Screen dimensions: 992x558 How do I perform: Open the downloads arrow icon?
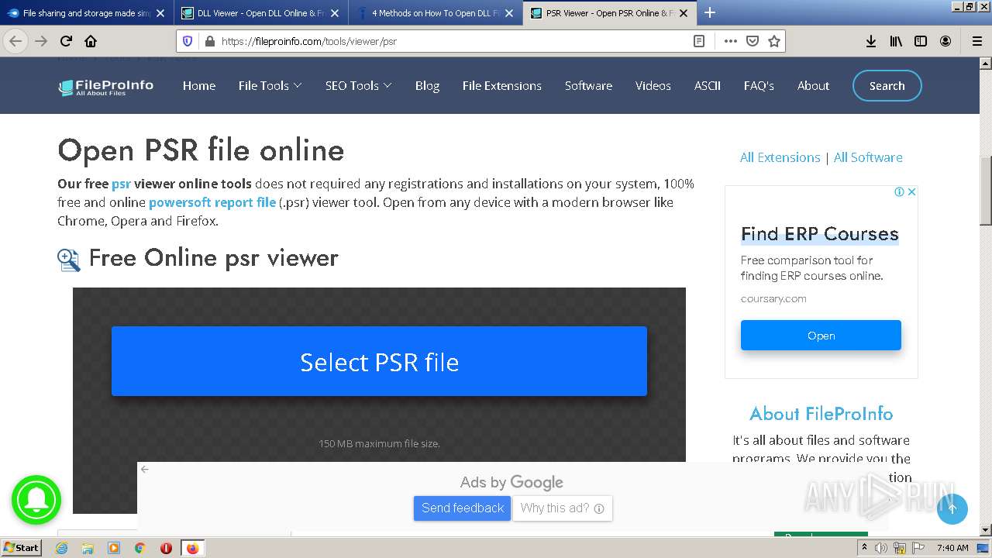871,41
